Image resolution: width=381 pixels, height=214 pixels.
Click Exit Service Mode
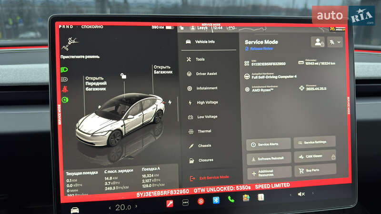[210, 178]
